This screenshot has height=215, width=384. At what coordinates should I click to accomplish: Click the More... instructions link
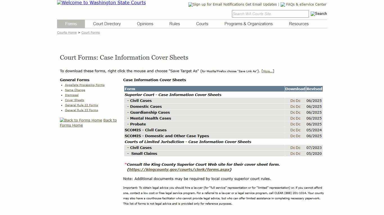[267, 71]
